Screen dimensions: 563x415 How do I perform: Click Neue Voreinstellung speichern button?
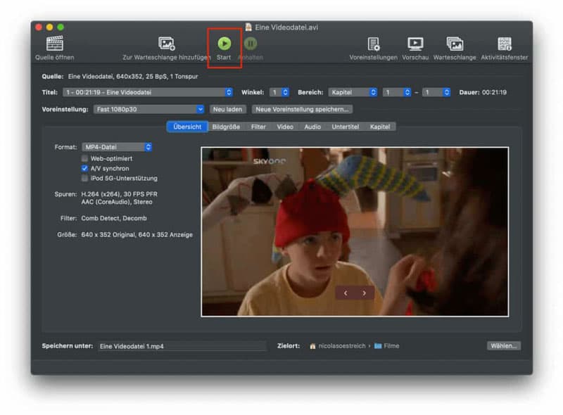pos(302,109)
